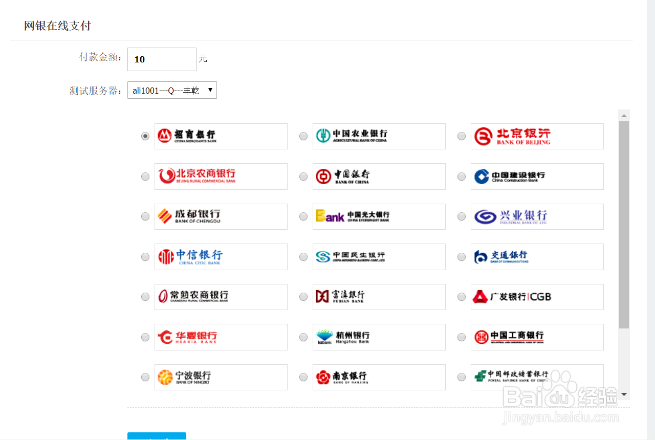Click the Guangfa Bank CGB logo
This screenshot has height=440, width=655.
click(x=537, y=297)
